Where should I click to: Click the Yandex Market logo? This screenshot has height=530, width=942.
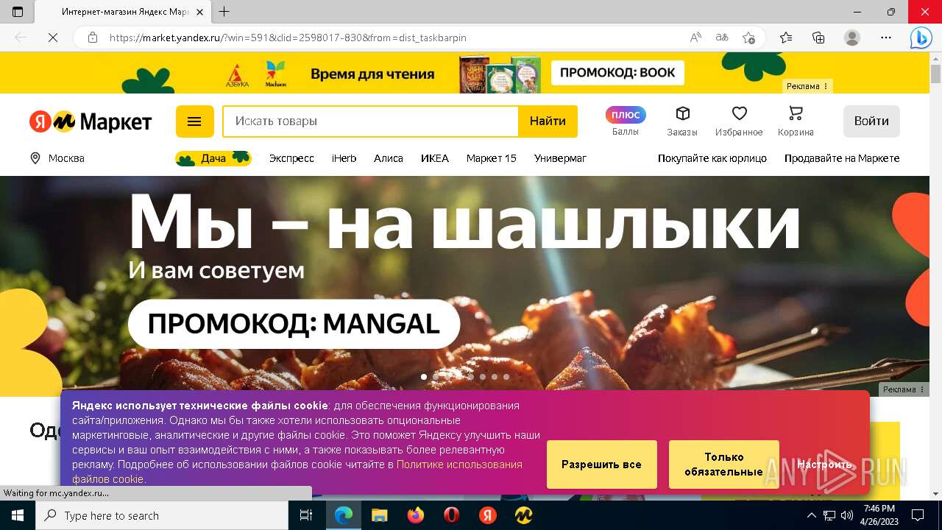91,121
